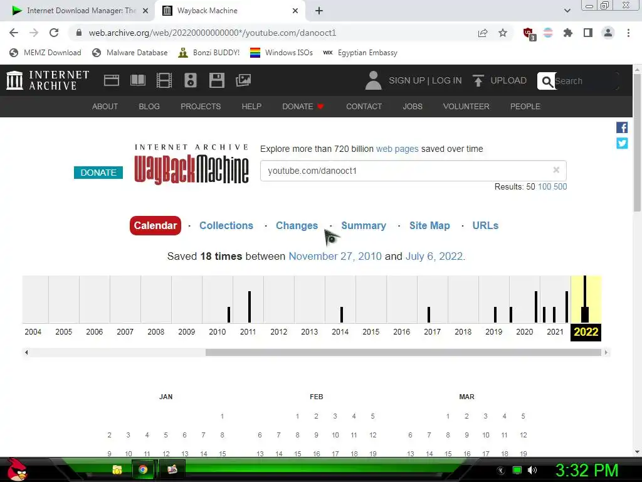Viewport: 642px width, 482px height.
Task: Open the Collections view
Action: pyautogui.click(x=226, y=225)
